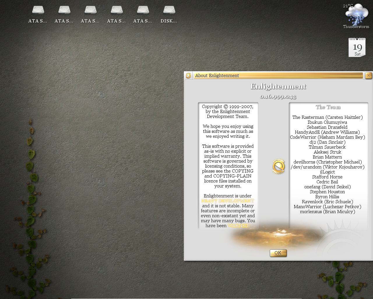The width and height of the screenshot is (373, 299).
Task: Click The Rasterman (Carsten Haitzler) entry
Action: (x=328, y=117)
